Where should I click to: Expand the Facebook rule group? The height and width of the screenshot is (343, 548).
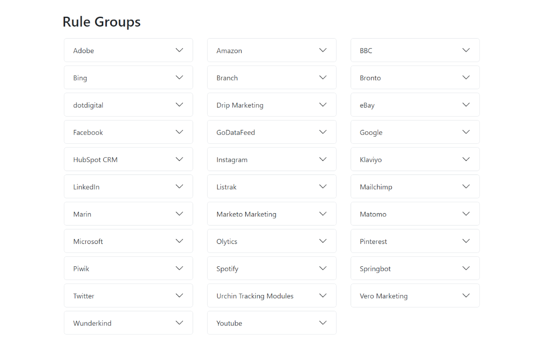[179, 132]
